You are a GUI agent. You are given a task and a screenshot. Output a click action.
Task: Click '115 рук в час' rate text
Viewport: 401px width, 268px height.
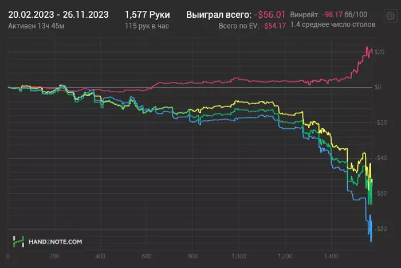pos(147,26)
